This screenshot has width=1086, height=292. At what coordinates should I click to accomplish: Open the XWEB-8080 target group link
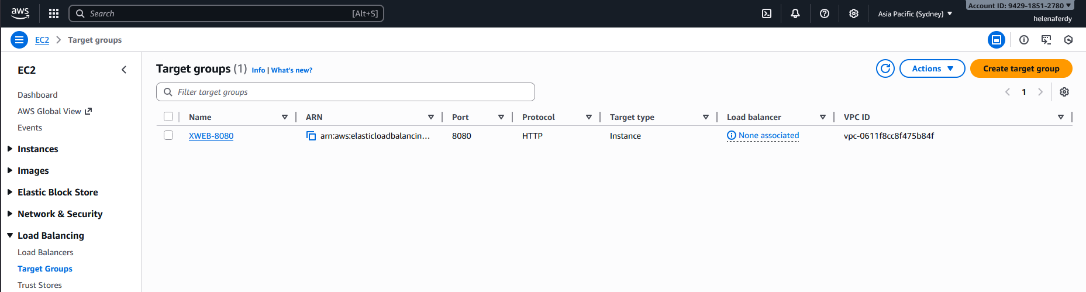click(x=211, y=136)
